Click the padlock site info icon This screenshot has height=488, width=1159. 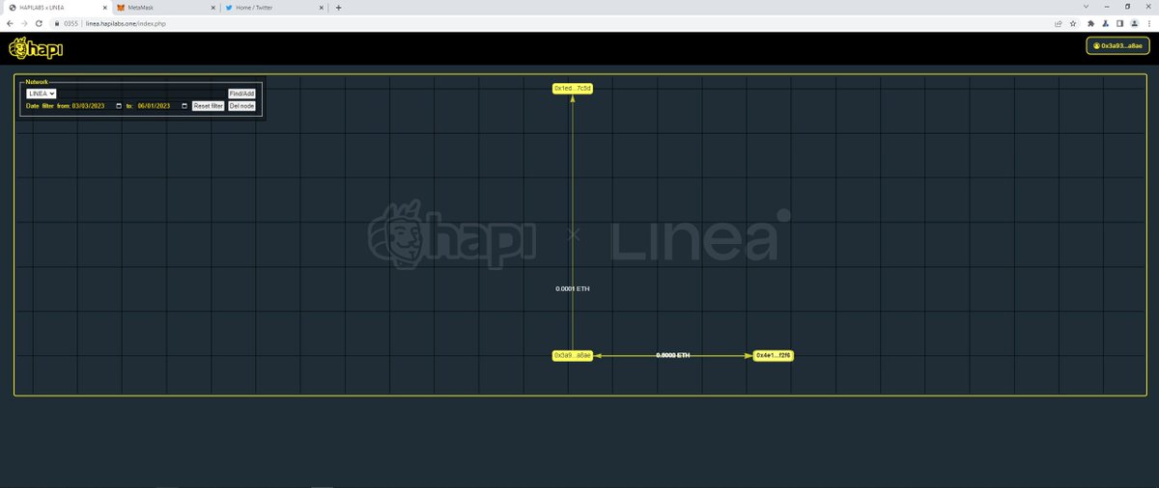pyautogui.click(x=56, y=23)
